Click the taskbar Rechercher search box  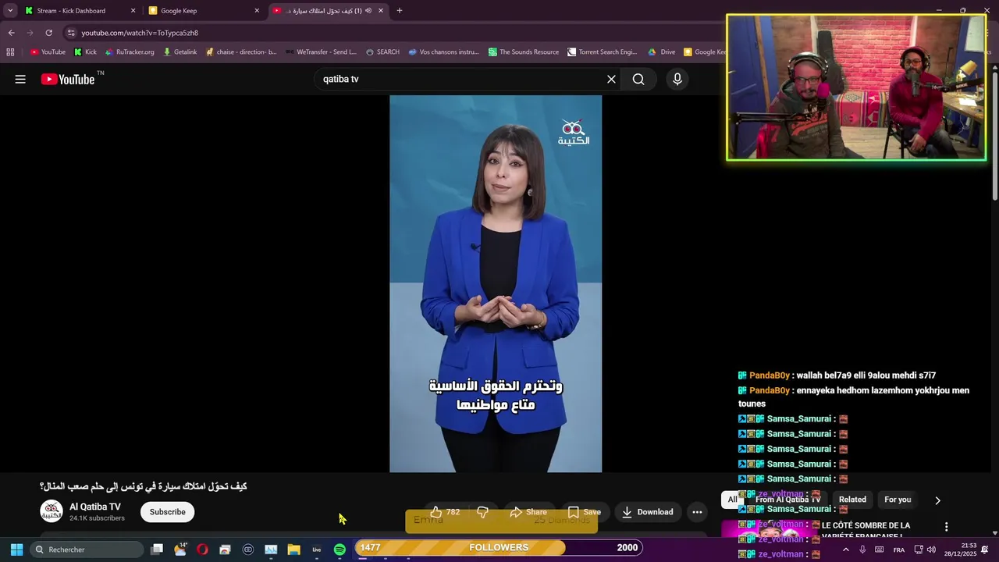tap(87, 550)
